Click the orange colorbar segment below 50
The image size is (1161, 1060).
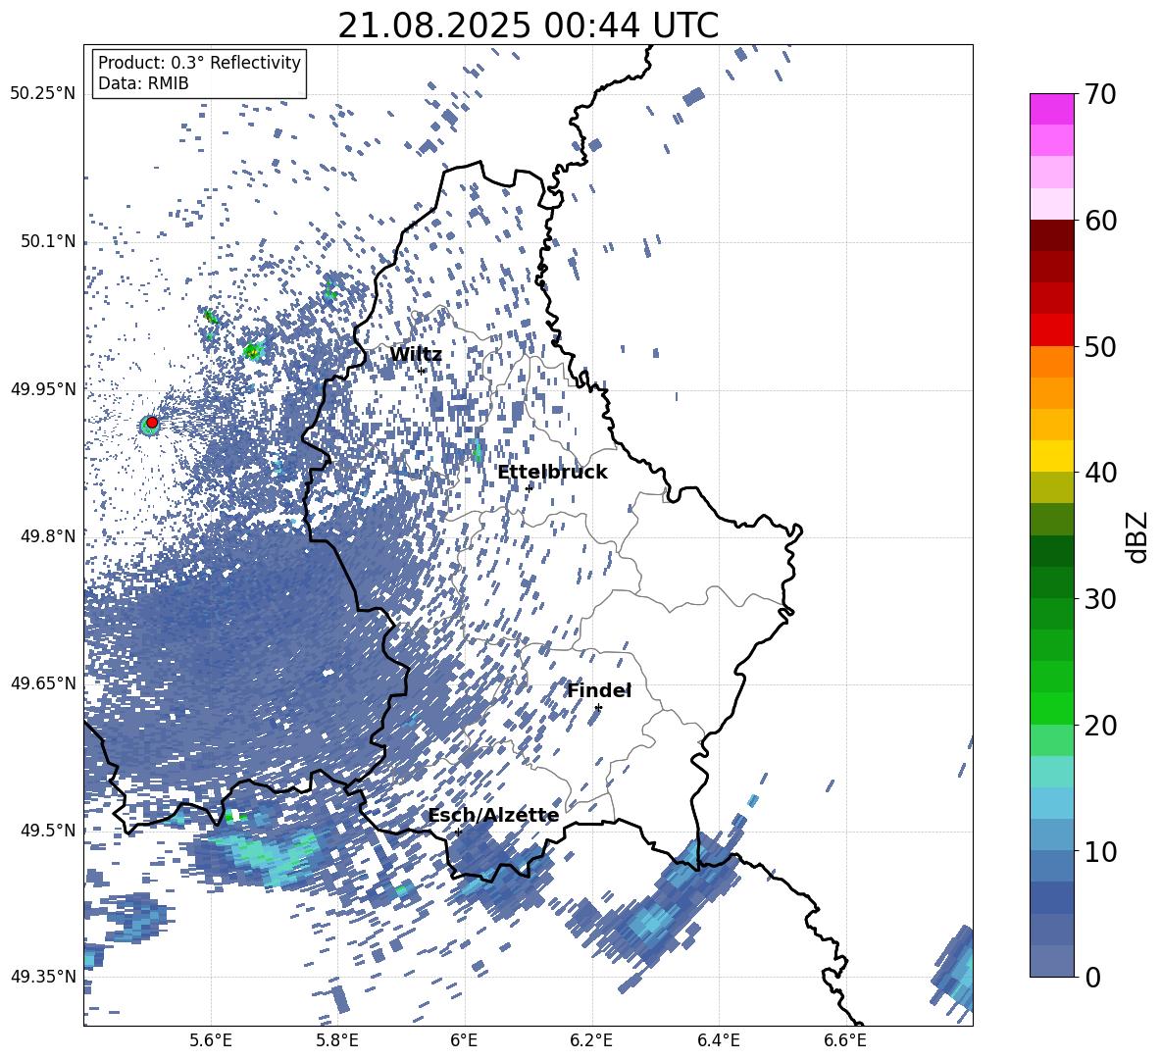click(x=1051, y=362)
